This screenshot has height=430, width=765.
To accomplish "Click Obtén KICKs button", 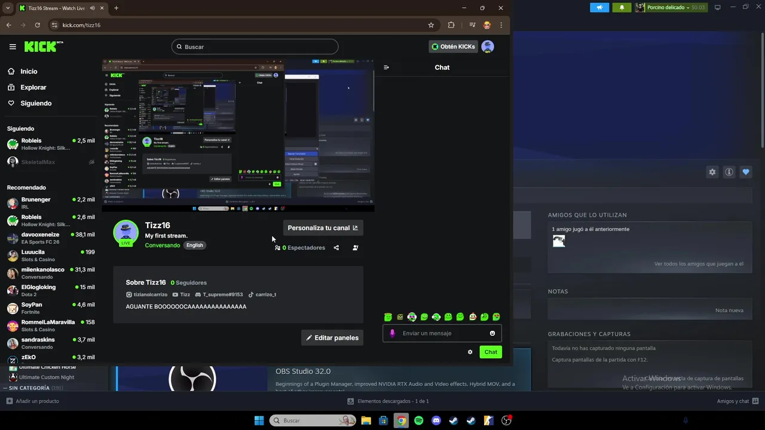I will point(454,47).
